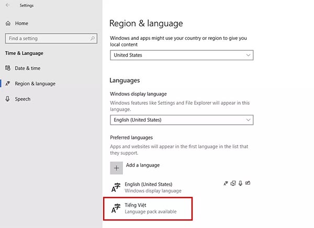
Task: Click the Home icon in the sidebar
Action: (x=8, y=24)
